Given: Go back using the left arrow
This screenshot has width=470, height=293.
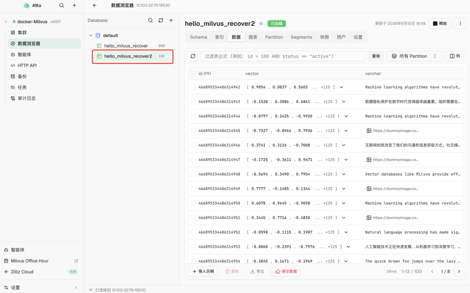Looking at the screenshot, I should click(x=95, y=5).
